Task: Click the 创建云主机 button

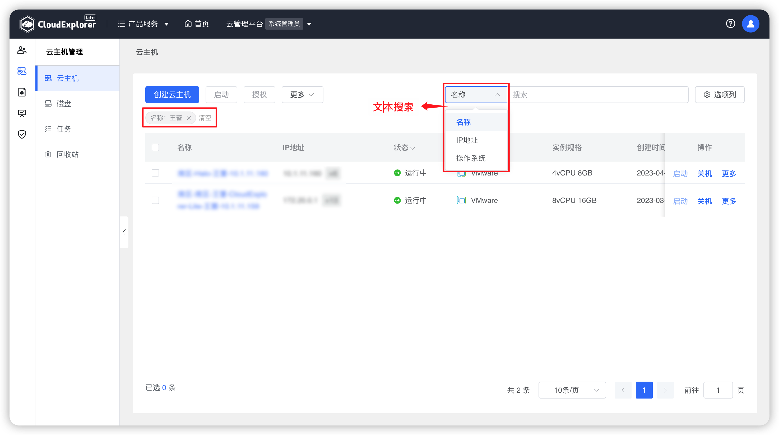Action: 172,95
